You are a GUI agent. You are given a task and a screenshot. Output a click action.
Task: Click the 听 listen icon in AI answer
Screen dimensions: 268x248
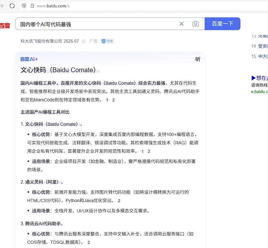click(x=198, y=59)
